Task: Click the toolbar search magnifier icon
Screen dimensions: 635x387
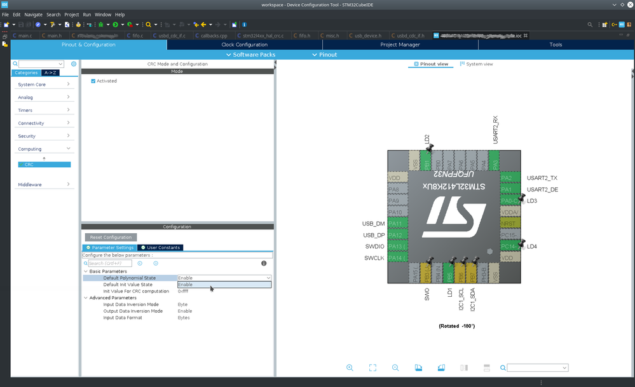Action: pyautogui.click(x=149, y=25)
